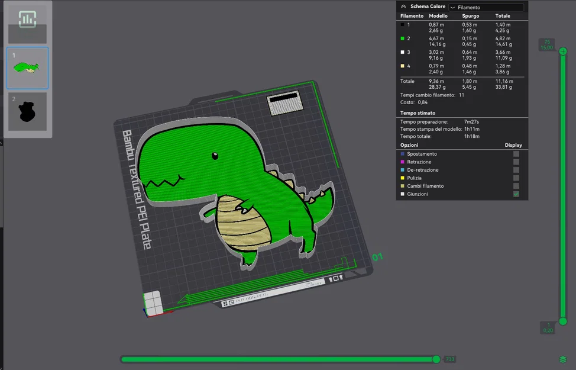Uncheck the Giunzioni display checkbox
This screenshot has width=576, height=370.
pyautogui.click(x=516, y=194)
